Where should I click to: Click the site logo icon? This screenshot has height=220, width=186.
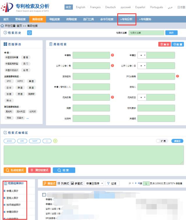click(x=7, y=7)
